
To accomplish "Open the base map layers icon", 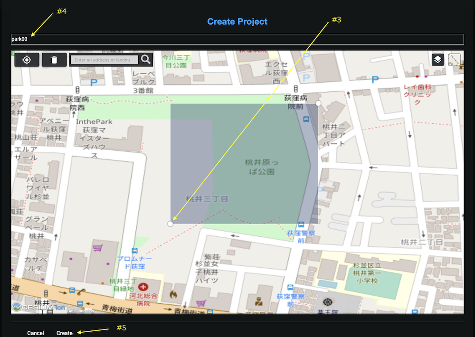I will [x=437, y=59].
